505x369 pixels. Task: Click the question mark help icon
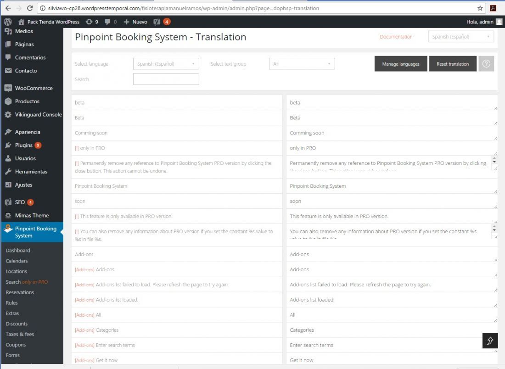coord(486,64)
